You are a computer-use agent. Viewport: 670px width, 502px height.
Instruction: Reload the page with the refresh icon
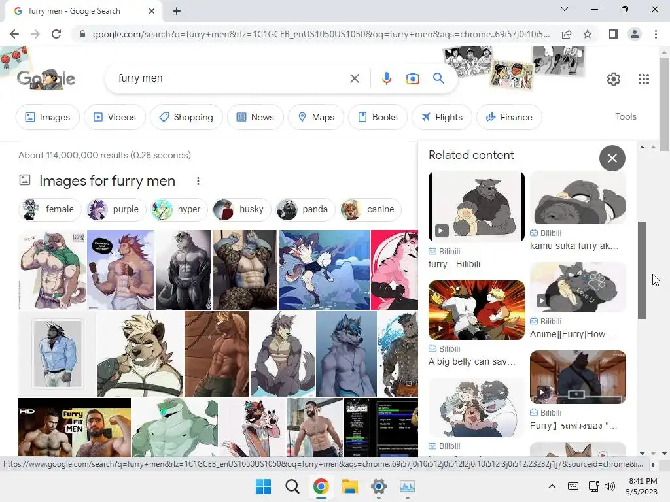point(56,34)
